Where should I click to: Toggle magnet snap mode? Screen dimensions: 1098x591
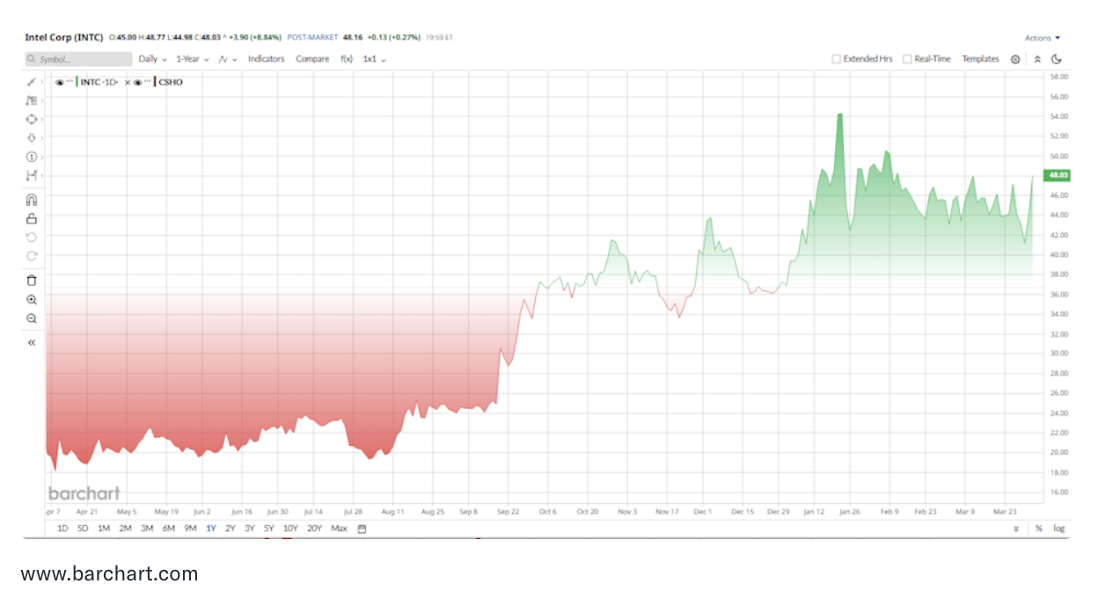click(x=32, y=200)
